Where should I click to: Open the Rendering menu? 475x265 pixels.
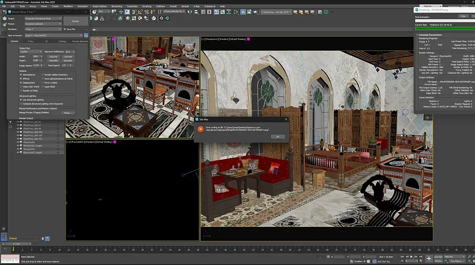click(116, 6)
